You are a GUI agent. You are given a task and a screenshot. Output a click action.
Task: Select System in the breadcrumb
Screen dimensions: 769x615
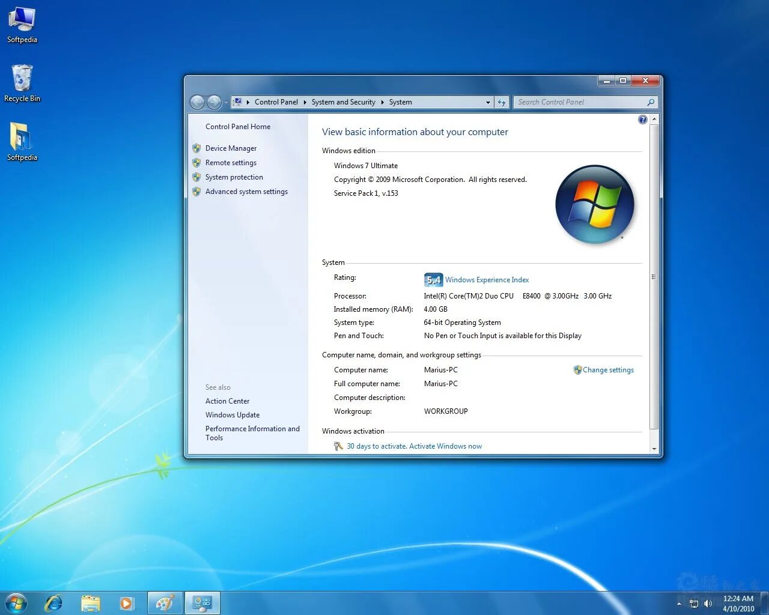[401, 102]
